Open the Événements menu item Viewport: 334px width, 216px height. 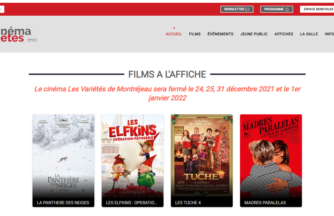(x=220, y=34)
